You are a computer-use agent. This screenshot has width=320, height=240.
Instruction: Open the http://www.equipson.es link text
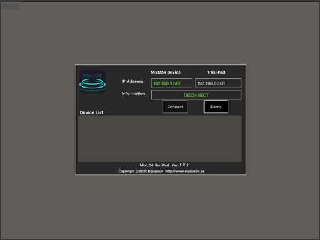pos(185,171)
